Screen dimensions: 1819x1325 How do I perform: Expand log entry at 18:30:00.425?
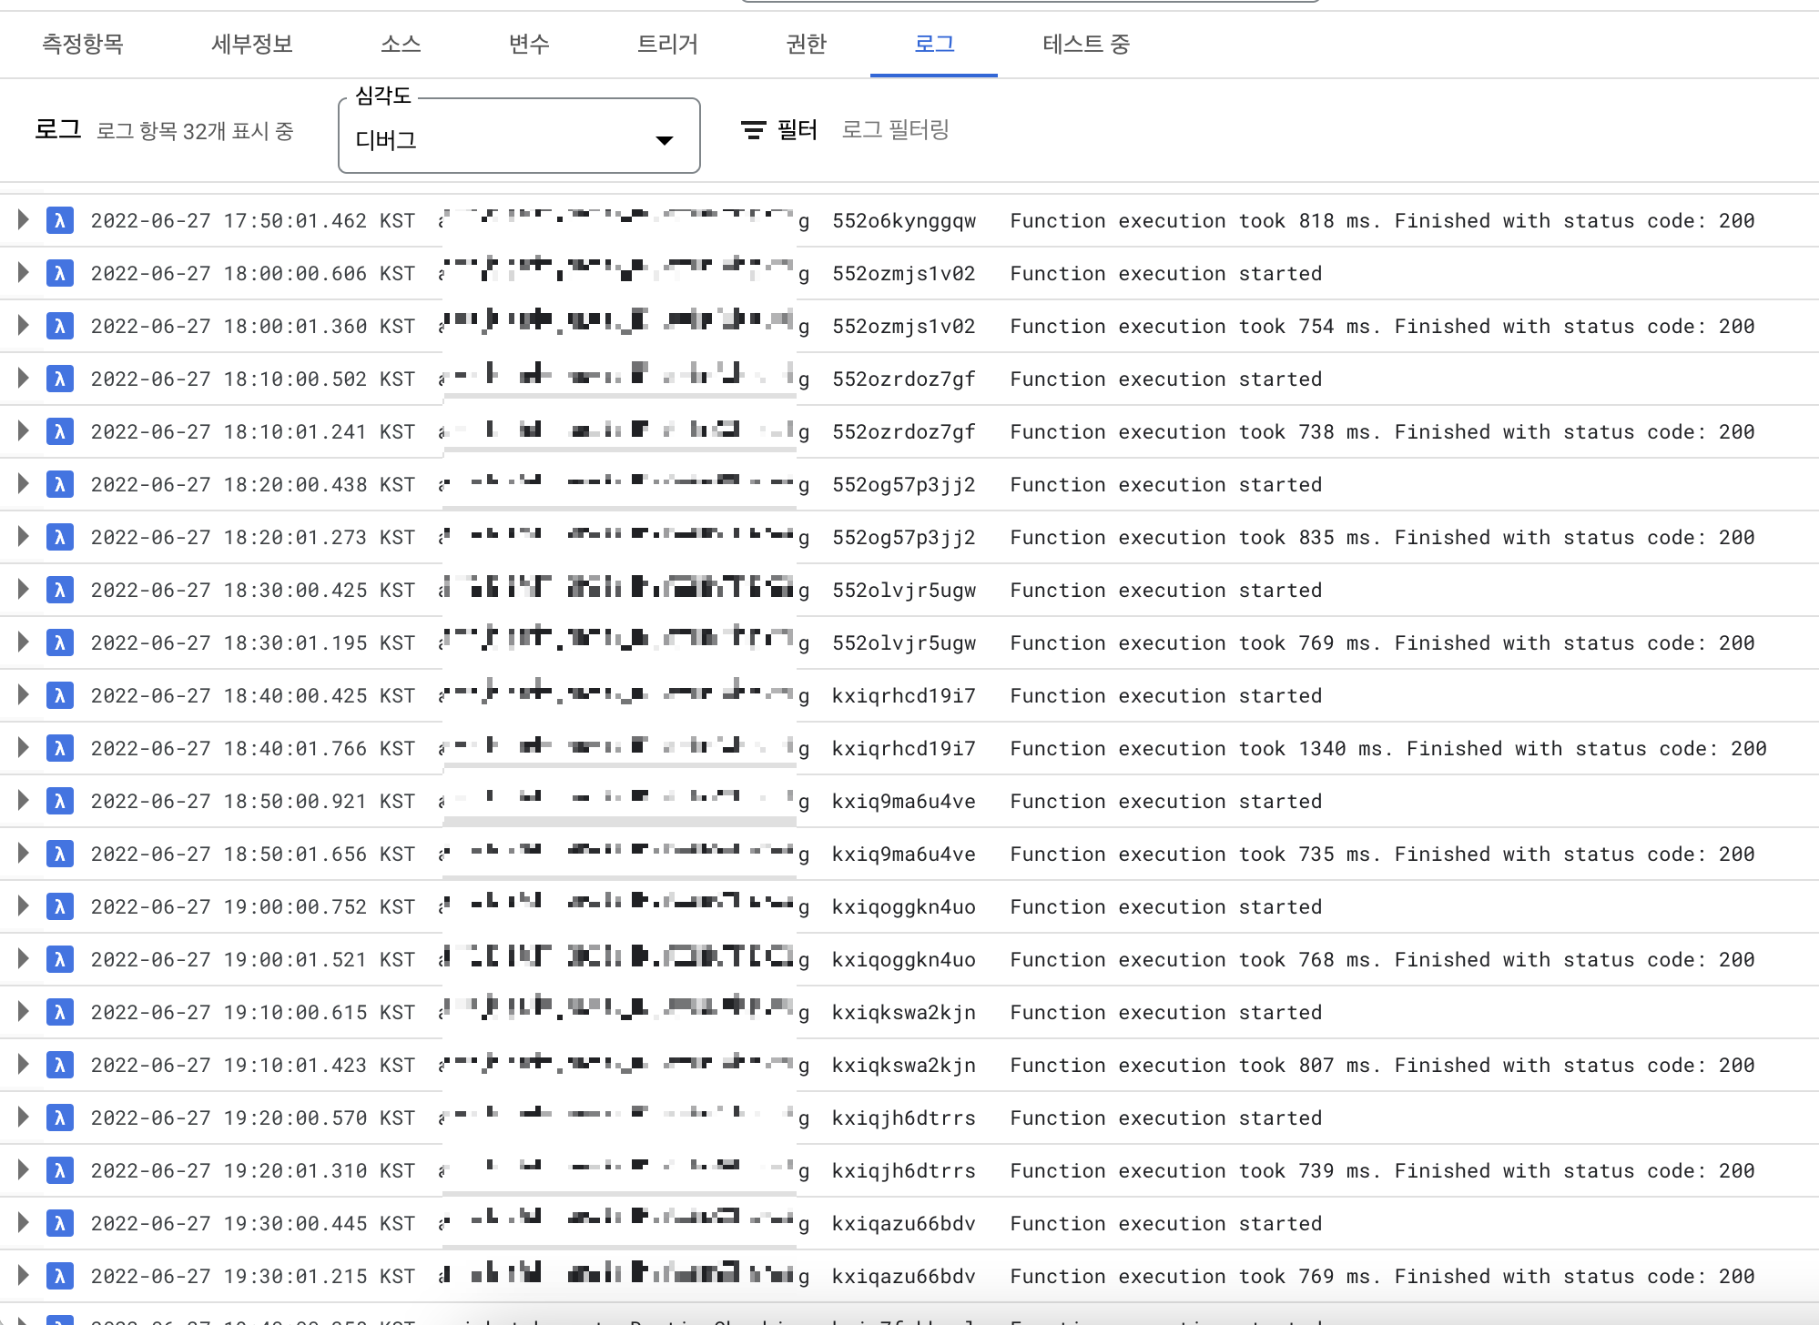24,590
